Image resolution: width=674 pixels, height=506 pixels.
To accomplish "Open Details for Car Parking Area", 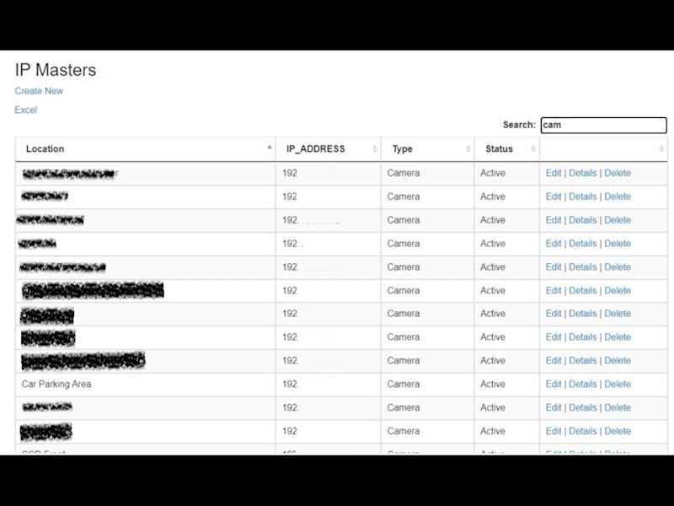I will coord(583,385).
